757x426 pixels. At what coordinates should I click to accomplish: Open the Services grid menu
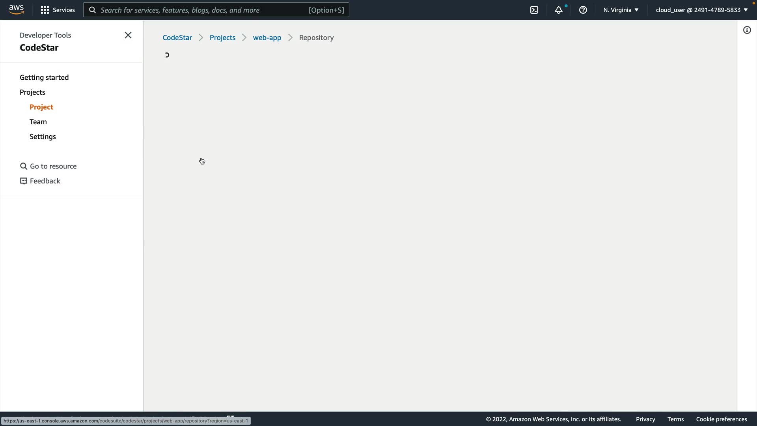pyautogui.click(x=58, y=10)
